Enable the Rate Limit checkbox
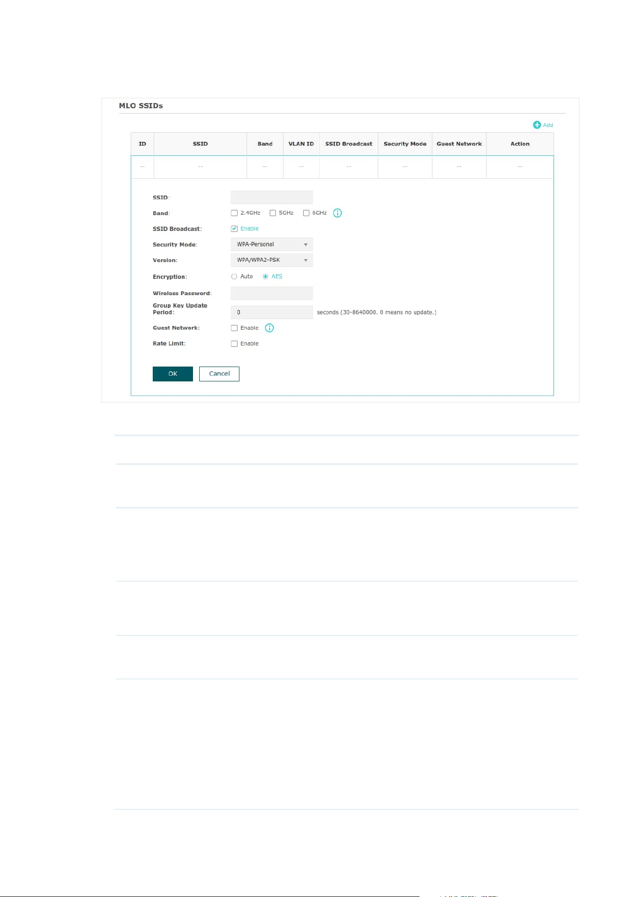 [x=234, y=344]
